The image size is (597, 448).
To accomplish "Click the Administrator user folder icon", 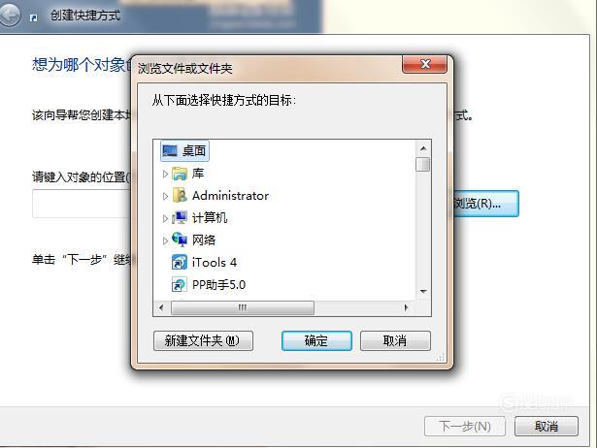I will 180,195.
